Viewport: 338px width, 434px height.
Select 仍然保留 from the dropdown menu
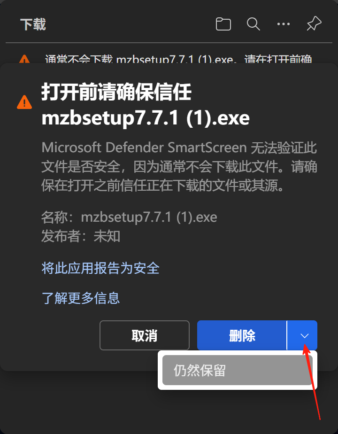(238, 370)
